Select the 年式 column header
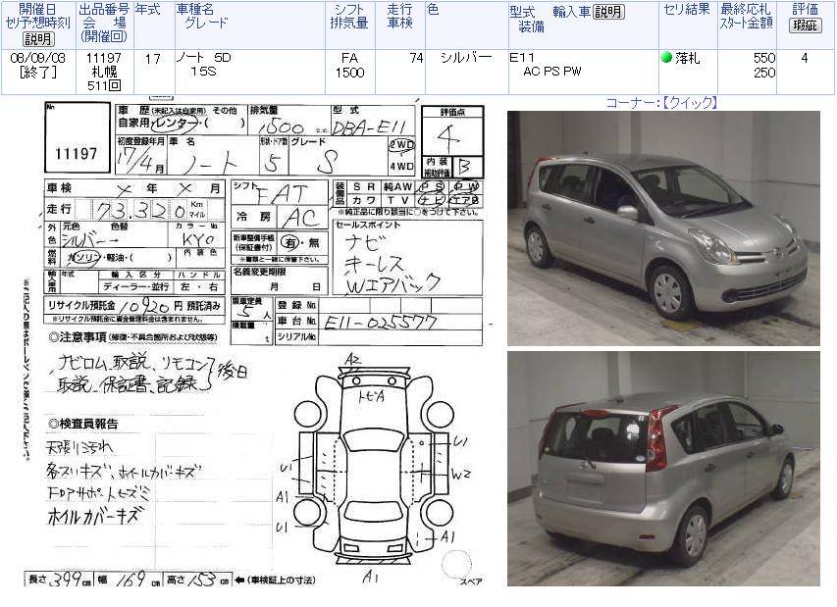 pos(147,9)
